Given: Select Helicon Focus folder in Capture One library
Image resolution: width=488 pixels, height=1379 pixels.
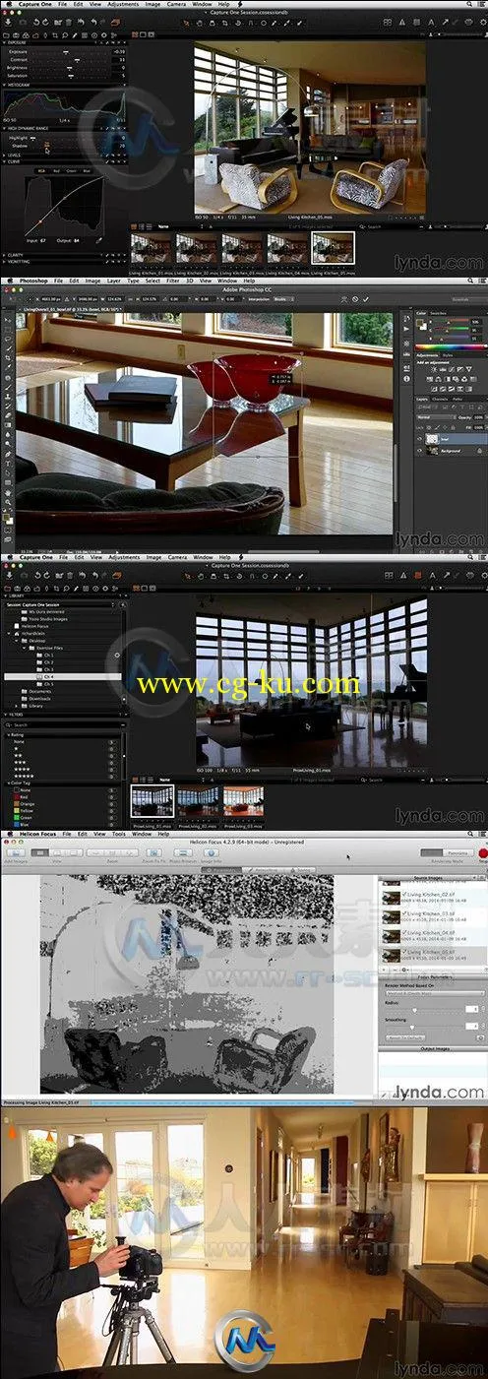Looking at the screenshot, I should pyautogui.click(x=34, y=626).
